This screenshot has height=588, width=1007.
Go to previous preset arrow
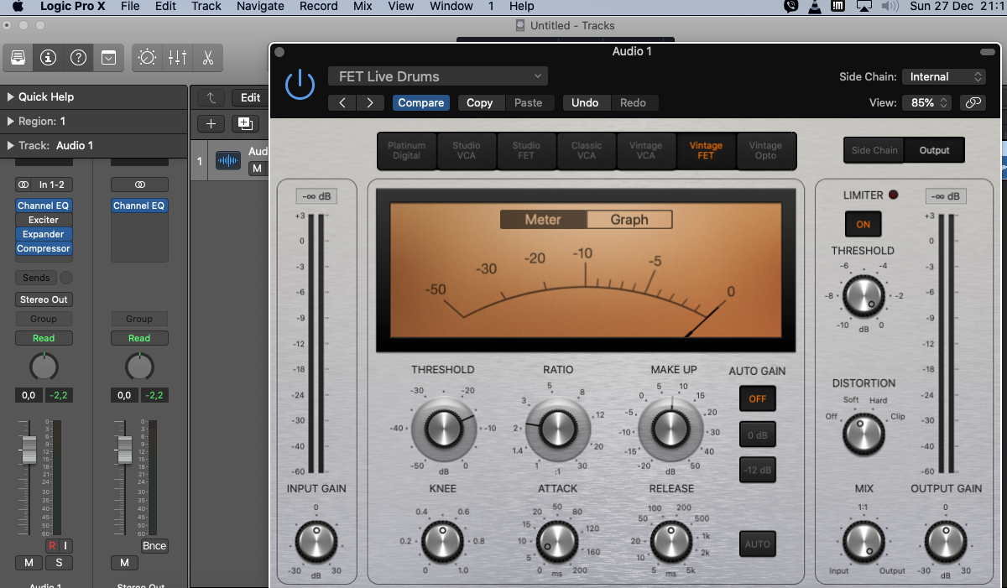coord(342,102)
